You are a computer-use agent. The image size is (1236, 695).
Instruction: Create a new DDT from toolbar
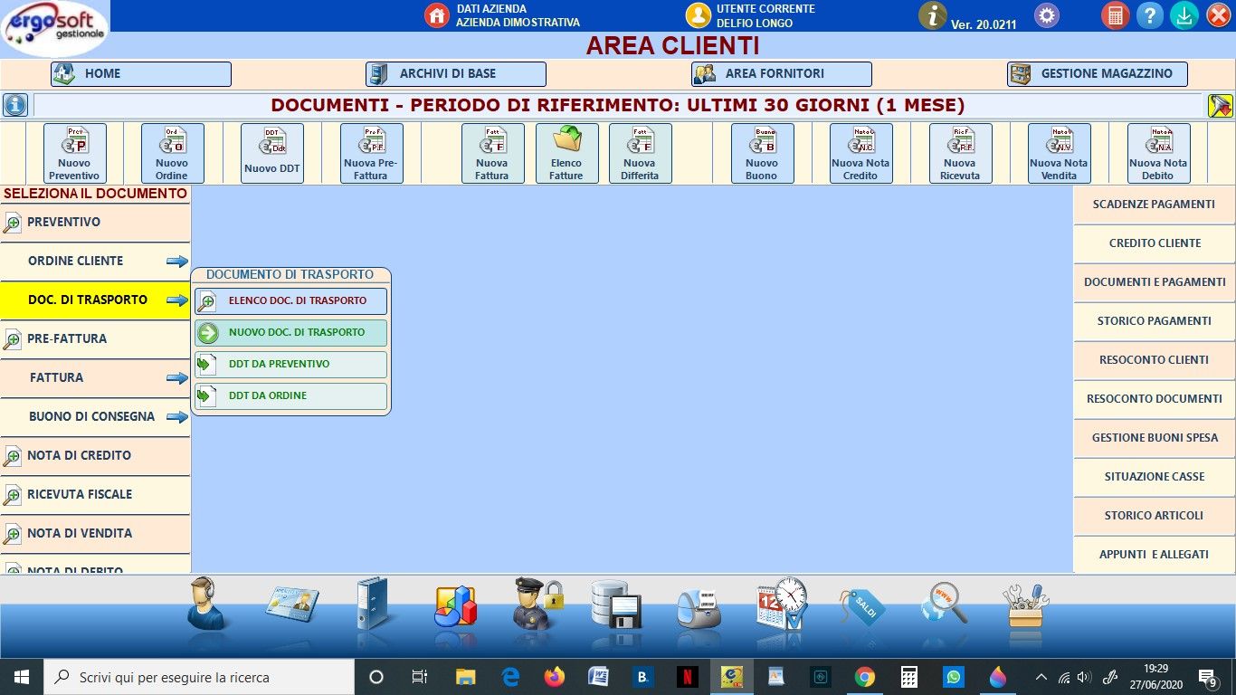pyautogui.click(x=271, y=153)
